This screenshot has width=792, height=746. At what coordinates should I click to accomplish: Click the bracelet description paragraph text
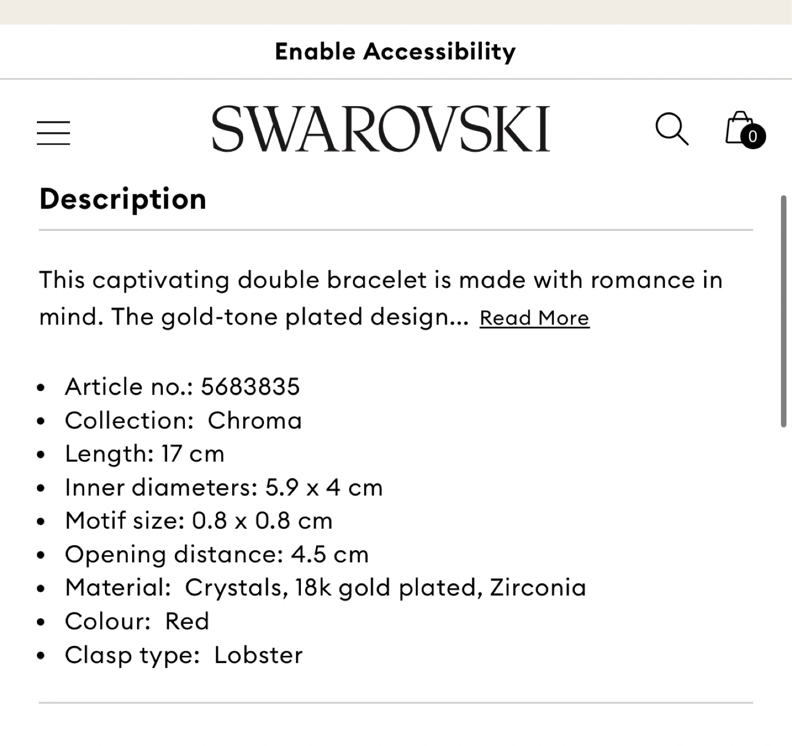click(380, 281)
